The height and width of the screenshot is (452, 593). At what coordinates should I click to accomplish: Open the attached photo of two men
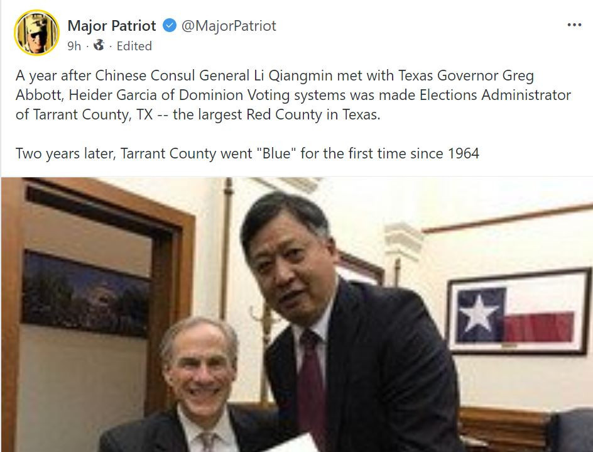click(297, 314)
